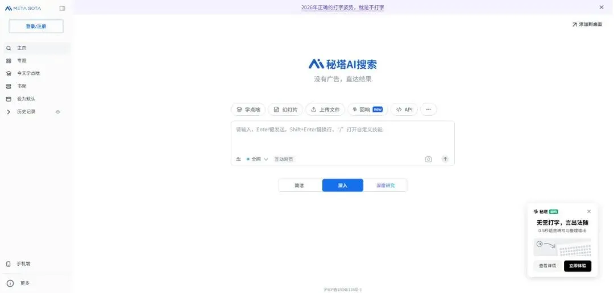Open the 学点啥 feature chip
The width and height of the screenshot is (614, 293).
(248, 110)
